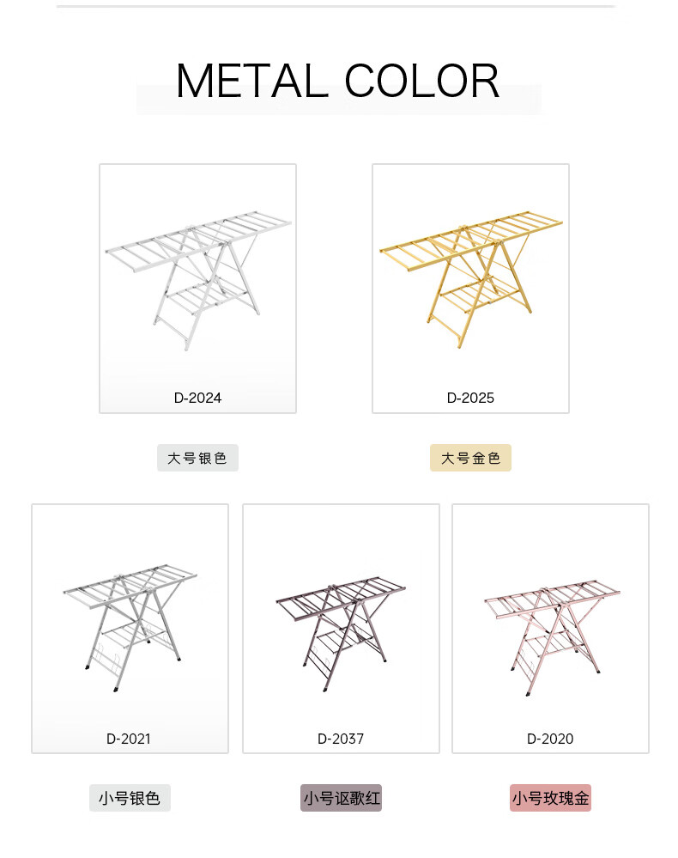Click the D-2024 model label

tap(198, 398)
